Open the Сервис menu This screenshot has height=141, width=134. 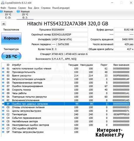[22, 8]
